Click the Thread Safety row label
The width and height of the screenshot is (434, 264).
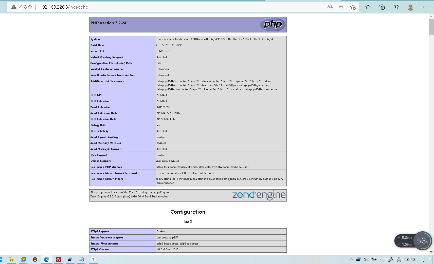tap(99, 131)
